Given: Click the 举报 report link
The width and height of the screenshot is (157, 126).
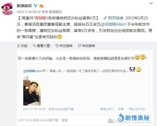Looking at the screenshot, I should (x=64, y=120).
